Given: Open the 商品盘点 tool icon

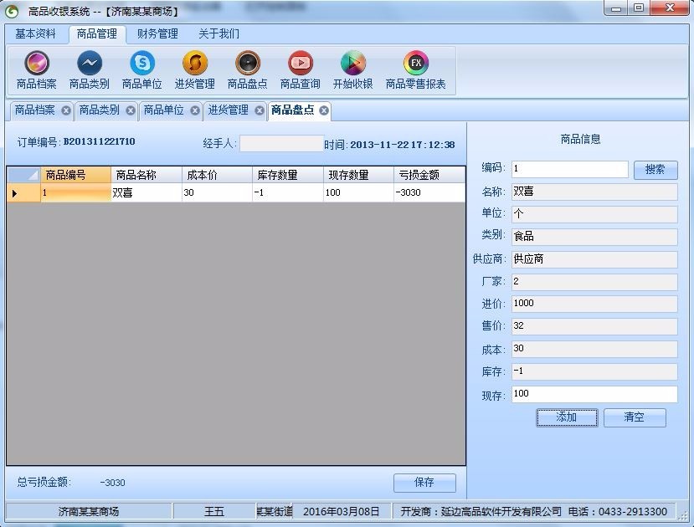Looking at the screenshot, I should pyautogui.click(x=247, y=70).
